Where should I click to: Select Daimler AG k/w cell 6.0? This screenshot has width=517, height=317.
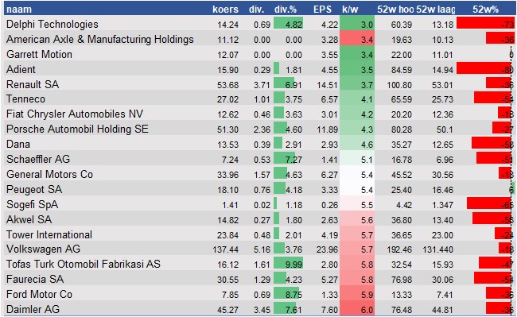[357, 309]
